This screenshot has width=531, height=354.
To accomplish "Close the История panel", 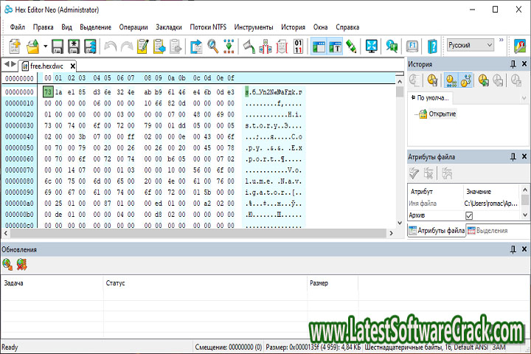I will [524, 63].
